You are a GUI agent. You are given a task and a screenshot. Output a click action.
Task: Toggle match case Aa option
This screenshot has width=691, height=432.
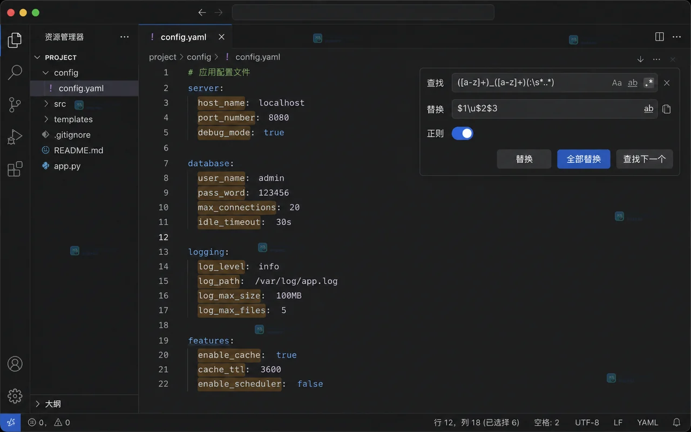617,83
